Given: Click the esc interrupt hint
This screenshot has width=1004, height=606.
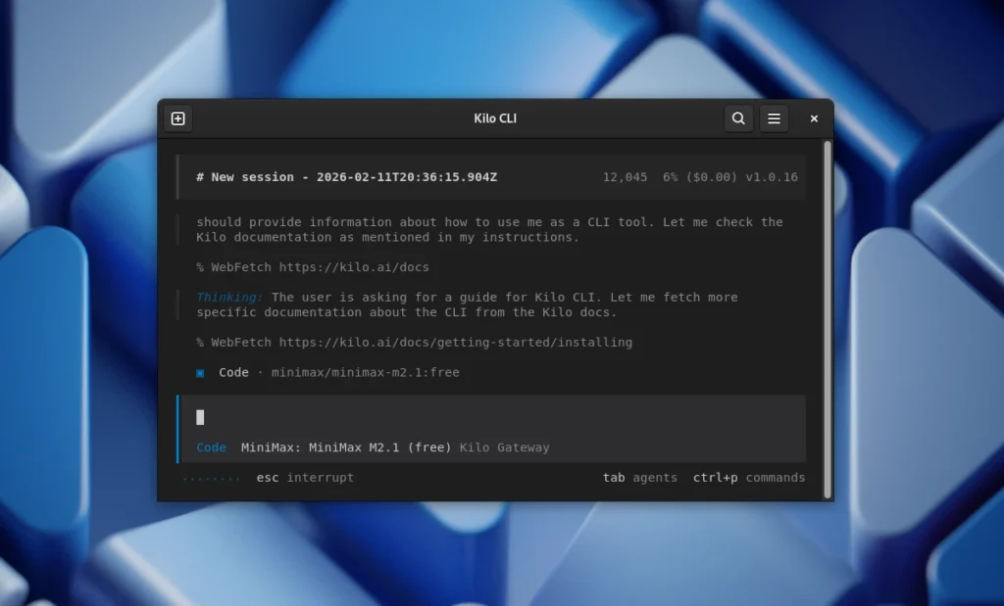Looking at the screenshot, I should click(305, 478).
